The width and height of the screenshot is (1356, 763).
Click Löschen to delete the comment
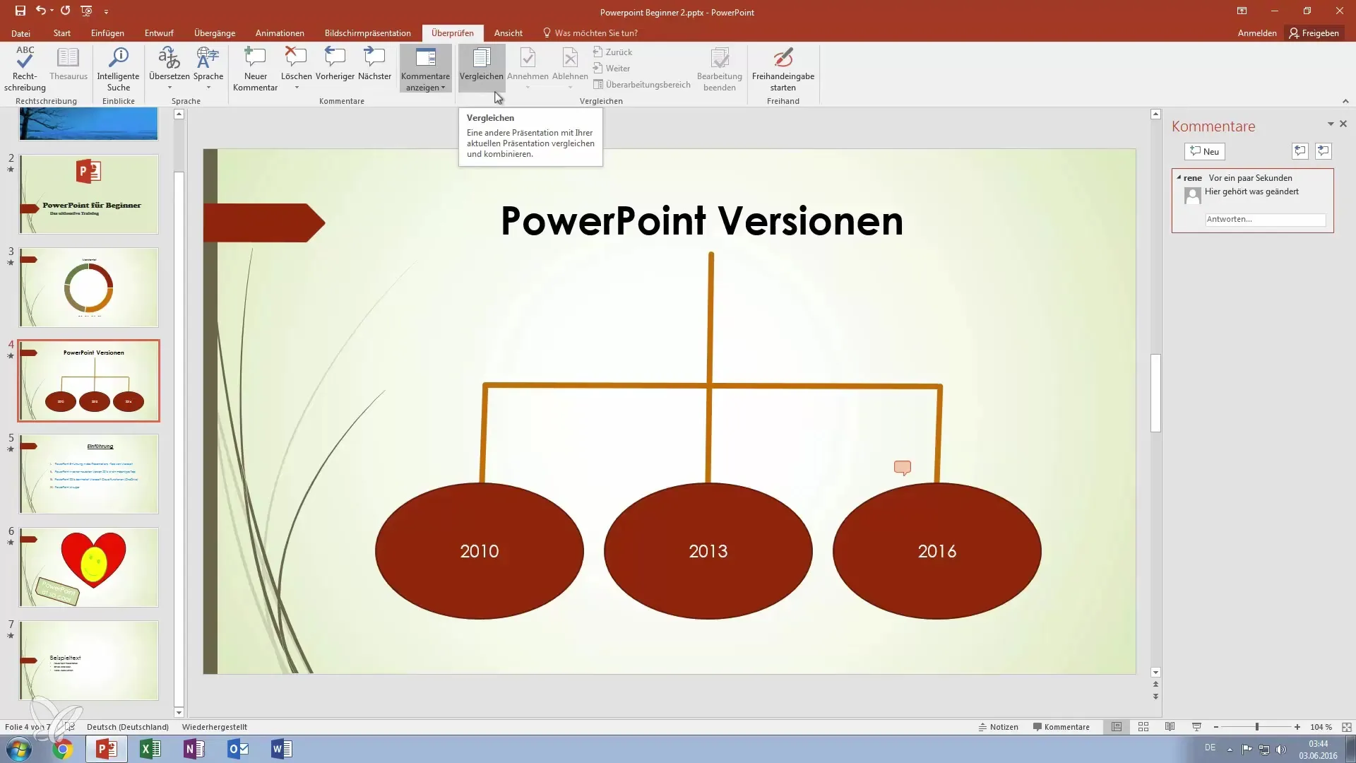[x=296, y=64]
